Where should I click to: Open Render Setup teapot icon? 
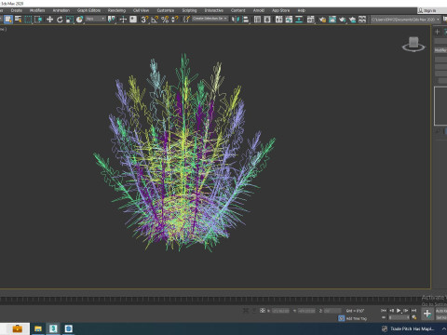coord(322,20)
